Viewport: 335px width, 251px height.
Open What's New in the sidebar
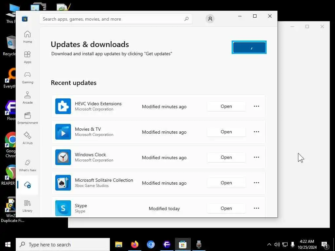[27, 165]
